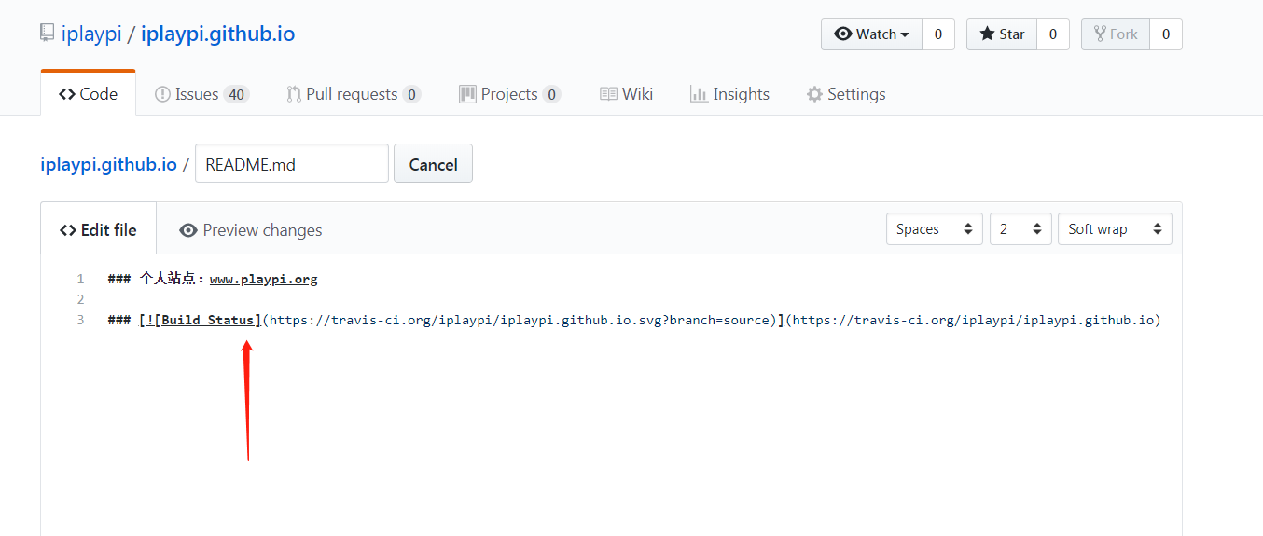This screenshot has width=1263, height=536.
Task: Open the Watch dropdown button
Action: point(871,34)
